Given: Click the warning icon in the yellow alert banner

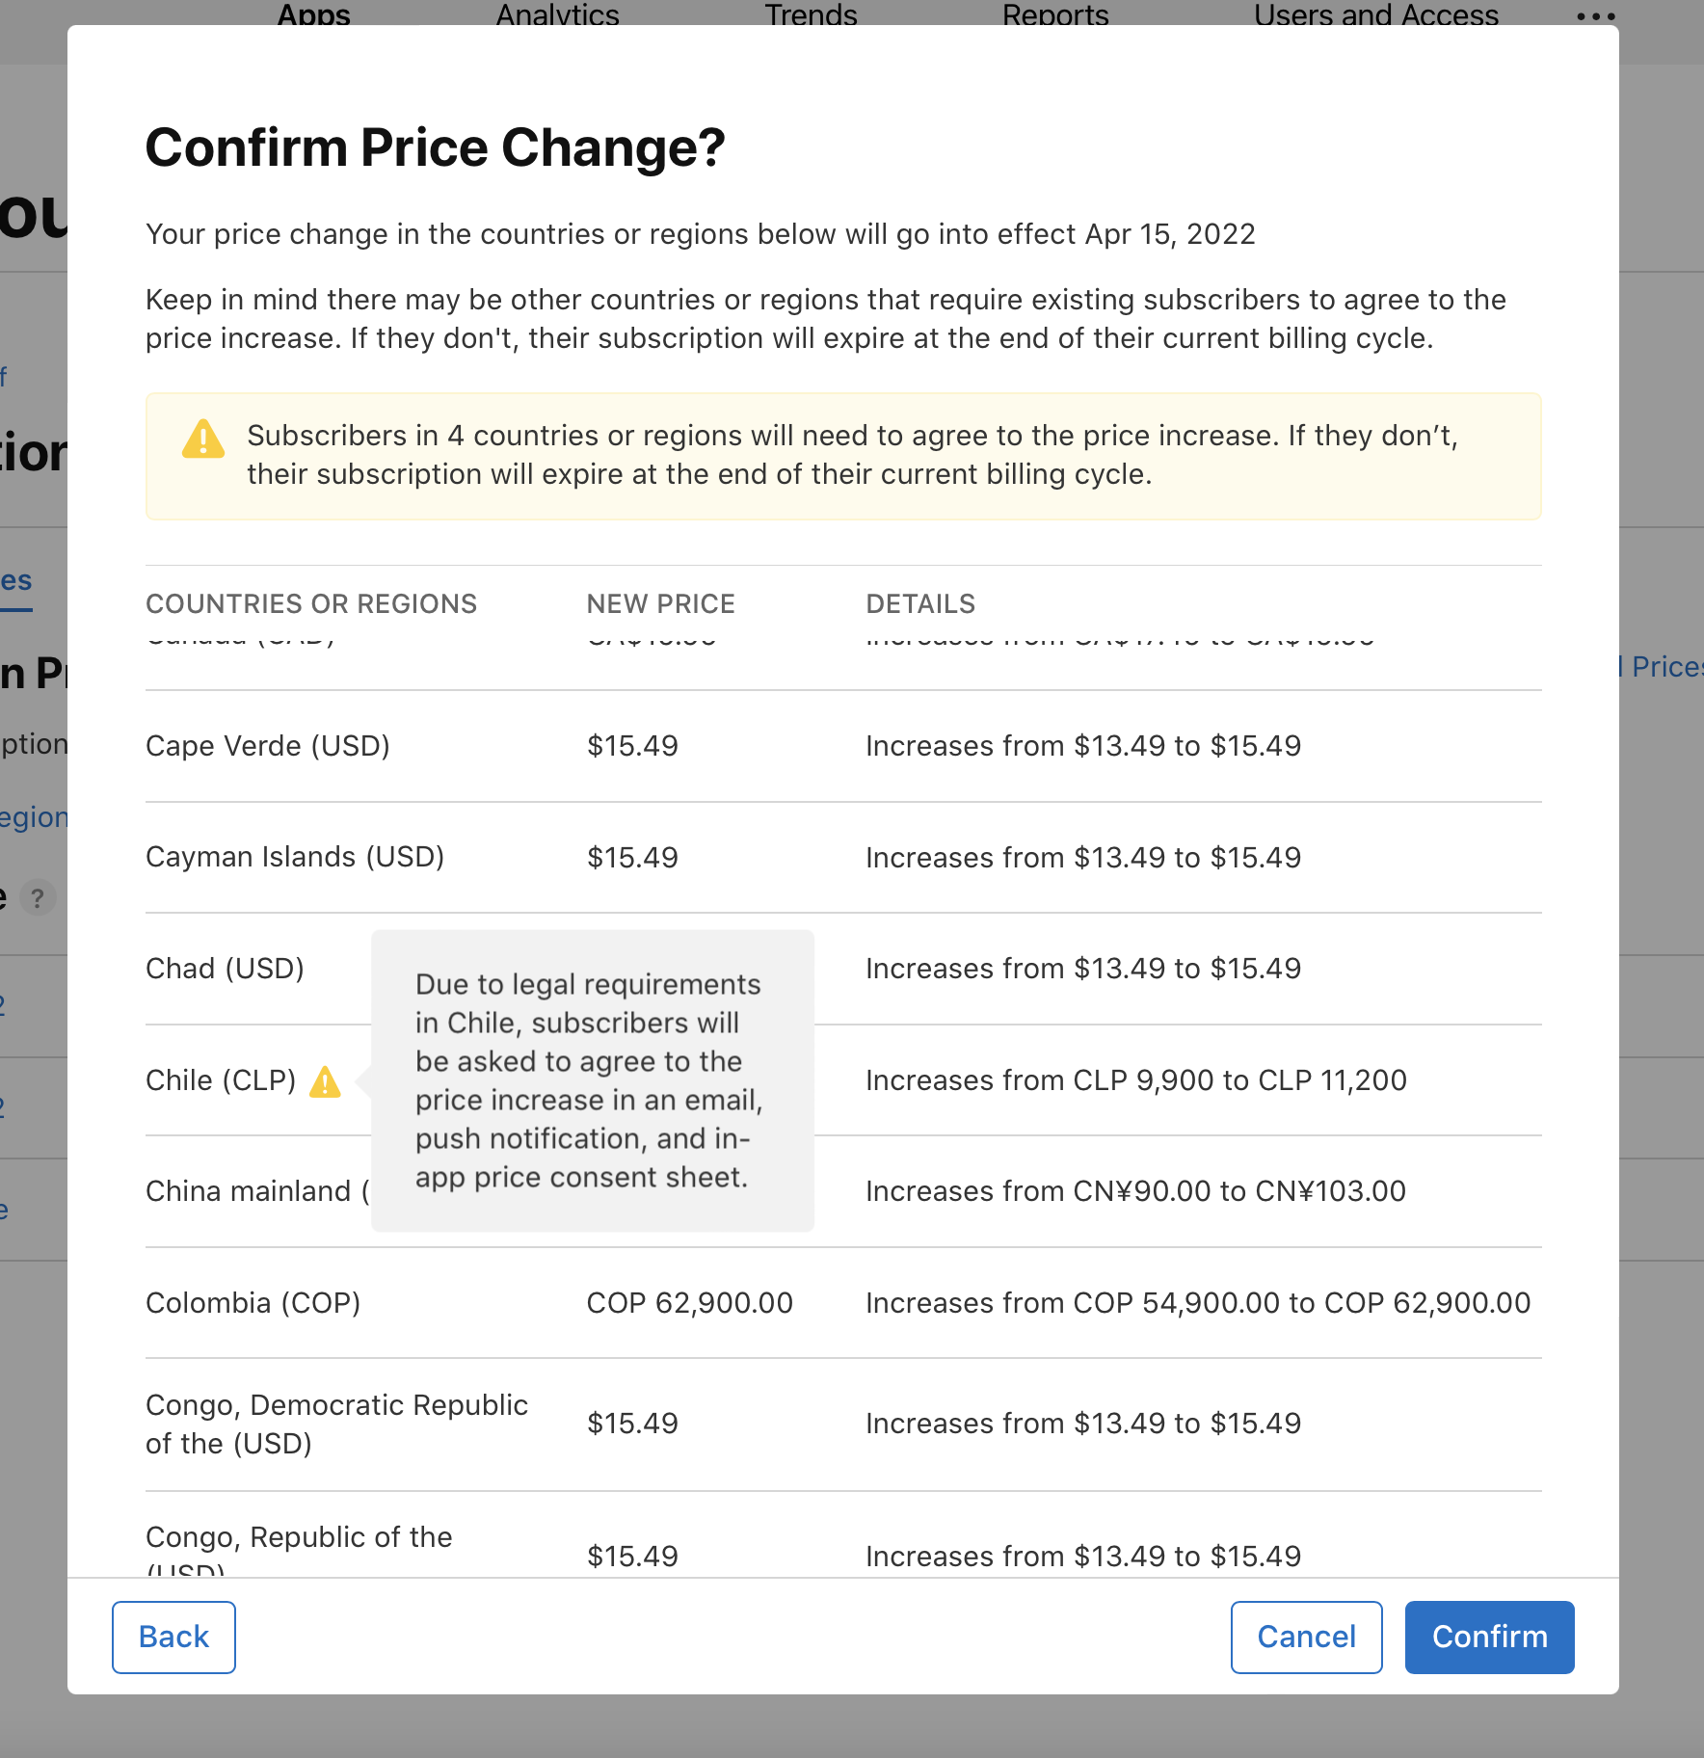Looking at the screenshot, I should tap(202, 439).
